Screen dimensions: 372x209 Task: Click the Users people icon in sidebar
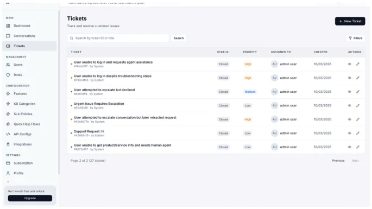pos(8,65)
